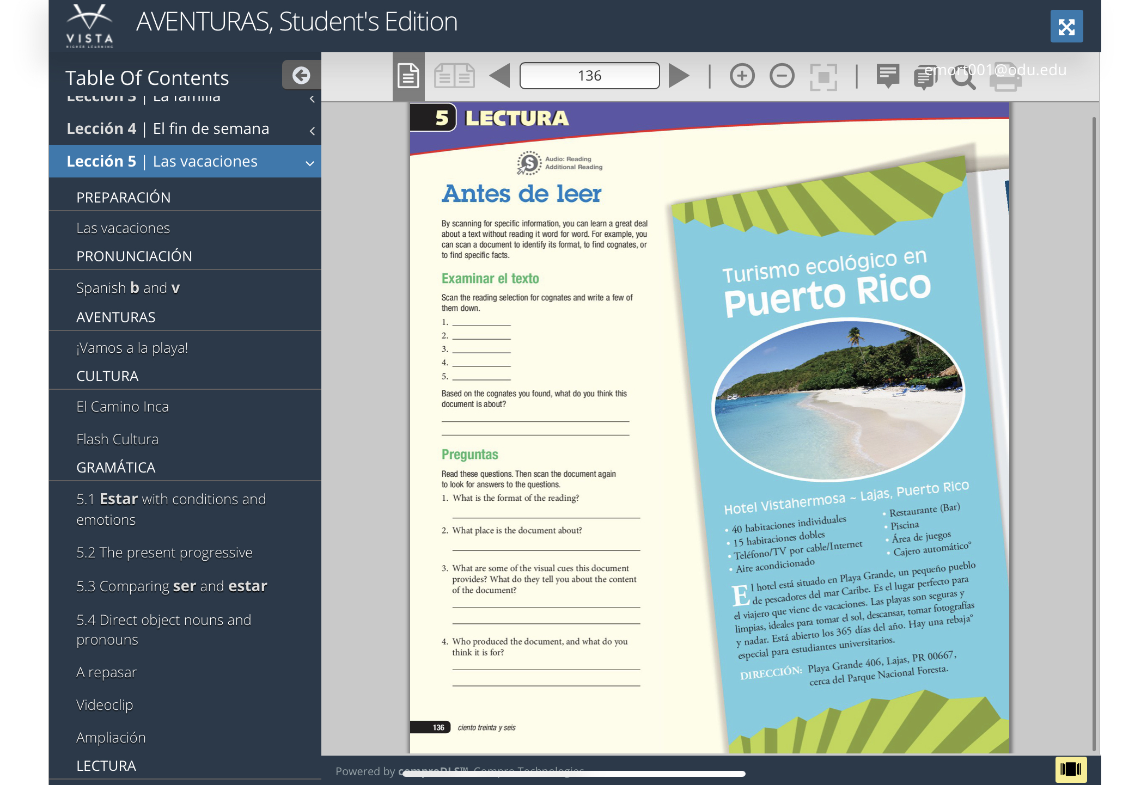This screenshot has height=785, width=1147.
Task: Add a note annotation
Action: point(888,76)
